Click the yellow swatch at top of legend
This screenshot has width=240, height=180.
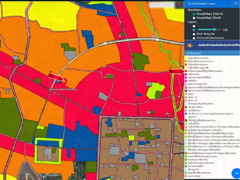(186, 58)
